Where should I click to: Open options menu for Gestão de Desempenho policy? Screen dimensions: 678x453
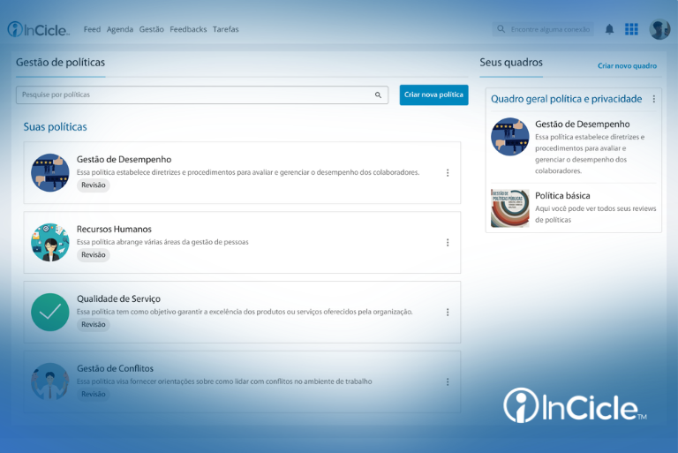(448, 172)
